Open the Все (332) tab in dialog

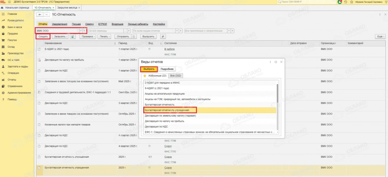[175, 76]
